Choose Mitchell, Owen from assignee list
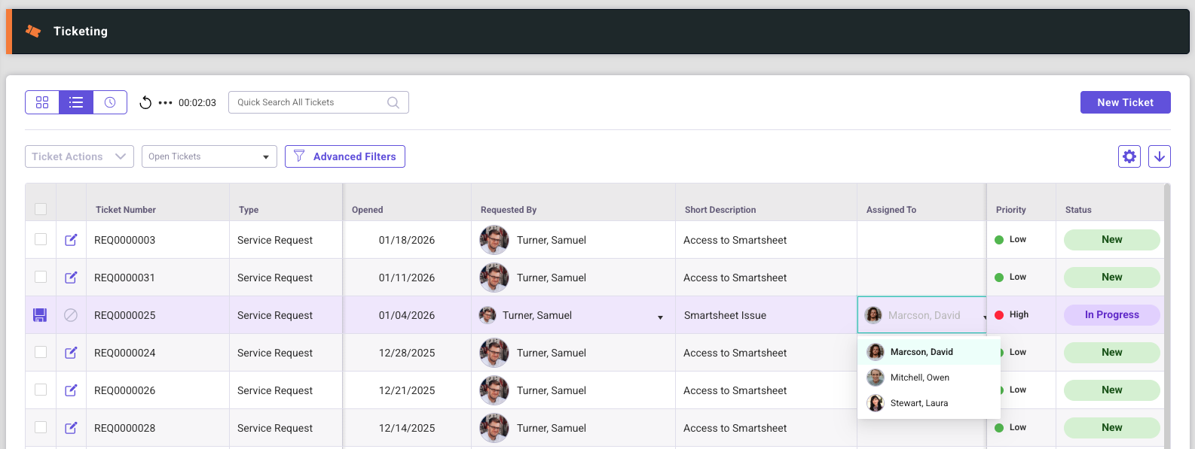 919,378
